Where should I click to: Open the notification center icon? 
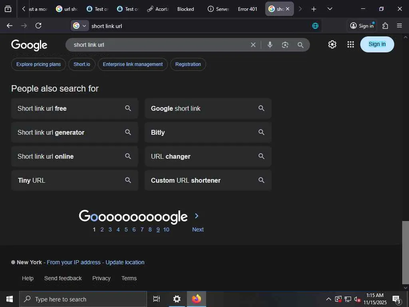(x=397, y=299)
